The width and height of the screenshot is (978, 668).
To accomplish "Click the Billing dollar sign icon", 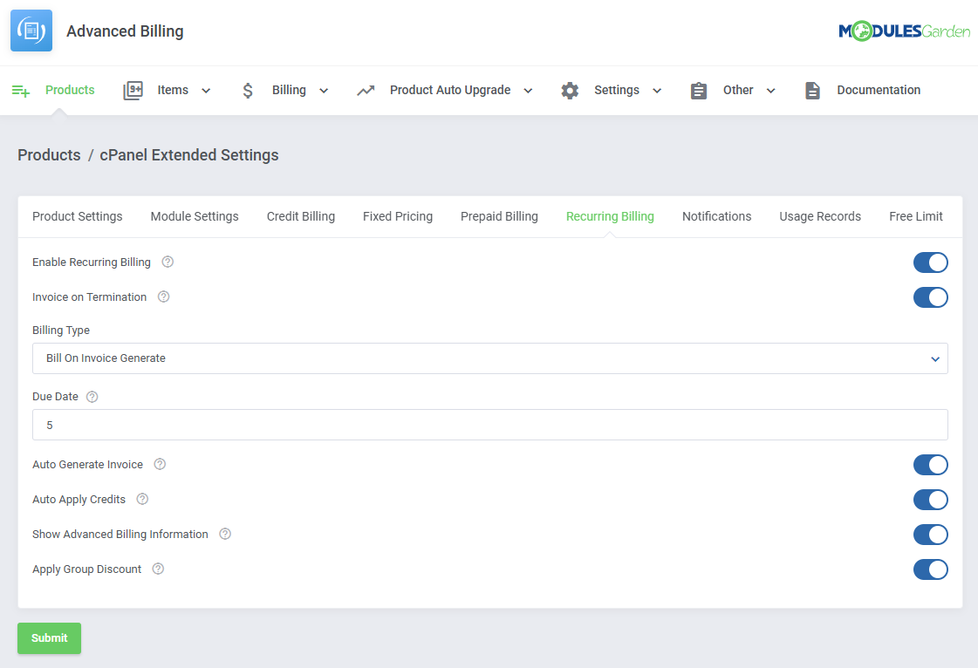I will pos(248,91).
